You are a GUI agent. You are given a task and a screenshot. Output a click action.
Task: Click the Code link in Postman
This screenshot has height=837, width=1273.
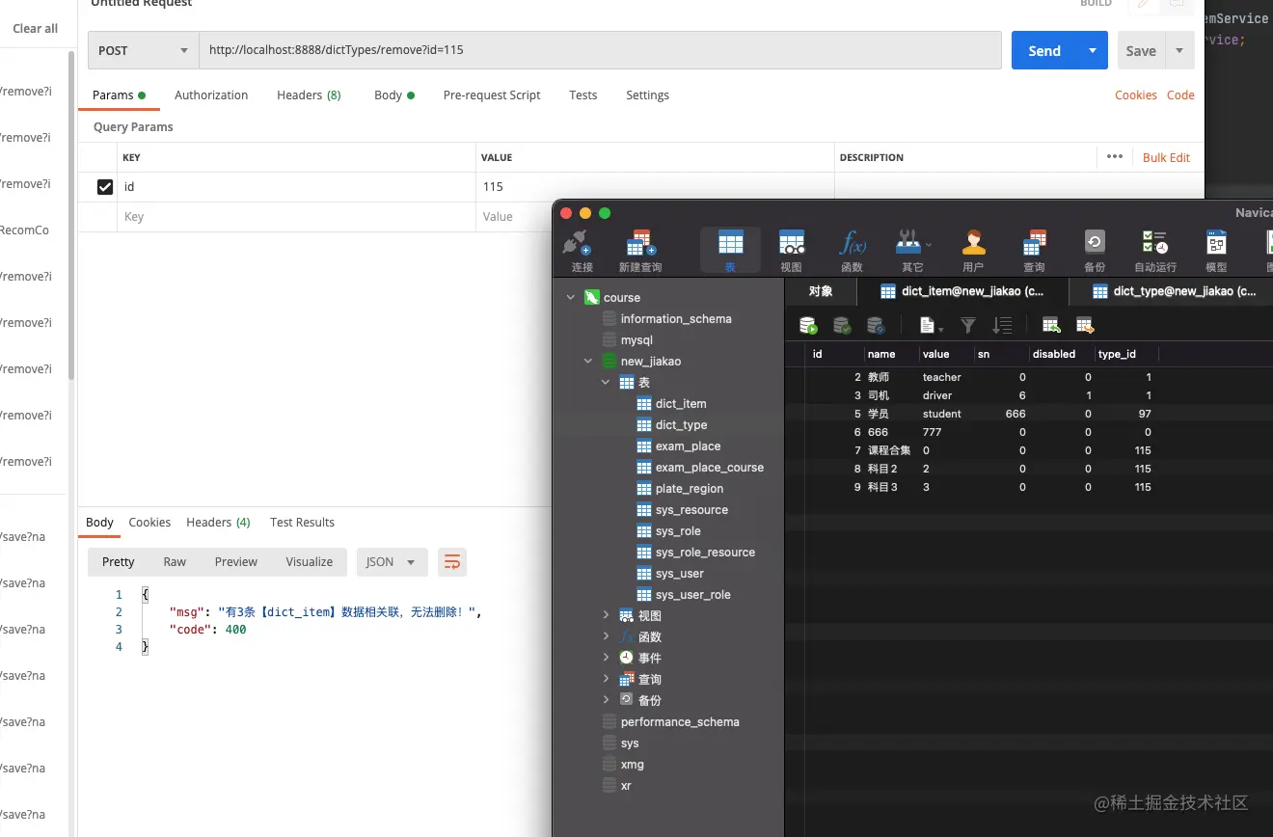pyautogui.click(x=1180, y=95)
